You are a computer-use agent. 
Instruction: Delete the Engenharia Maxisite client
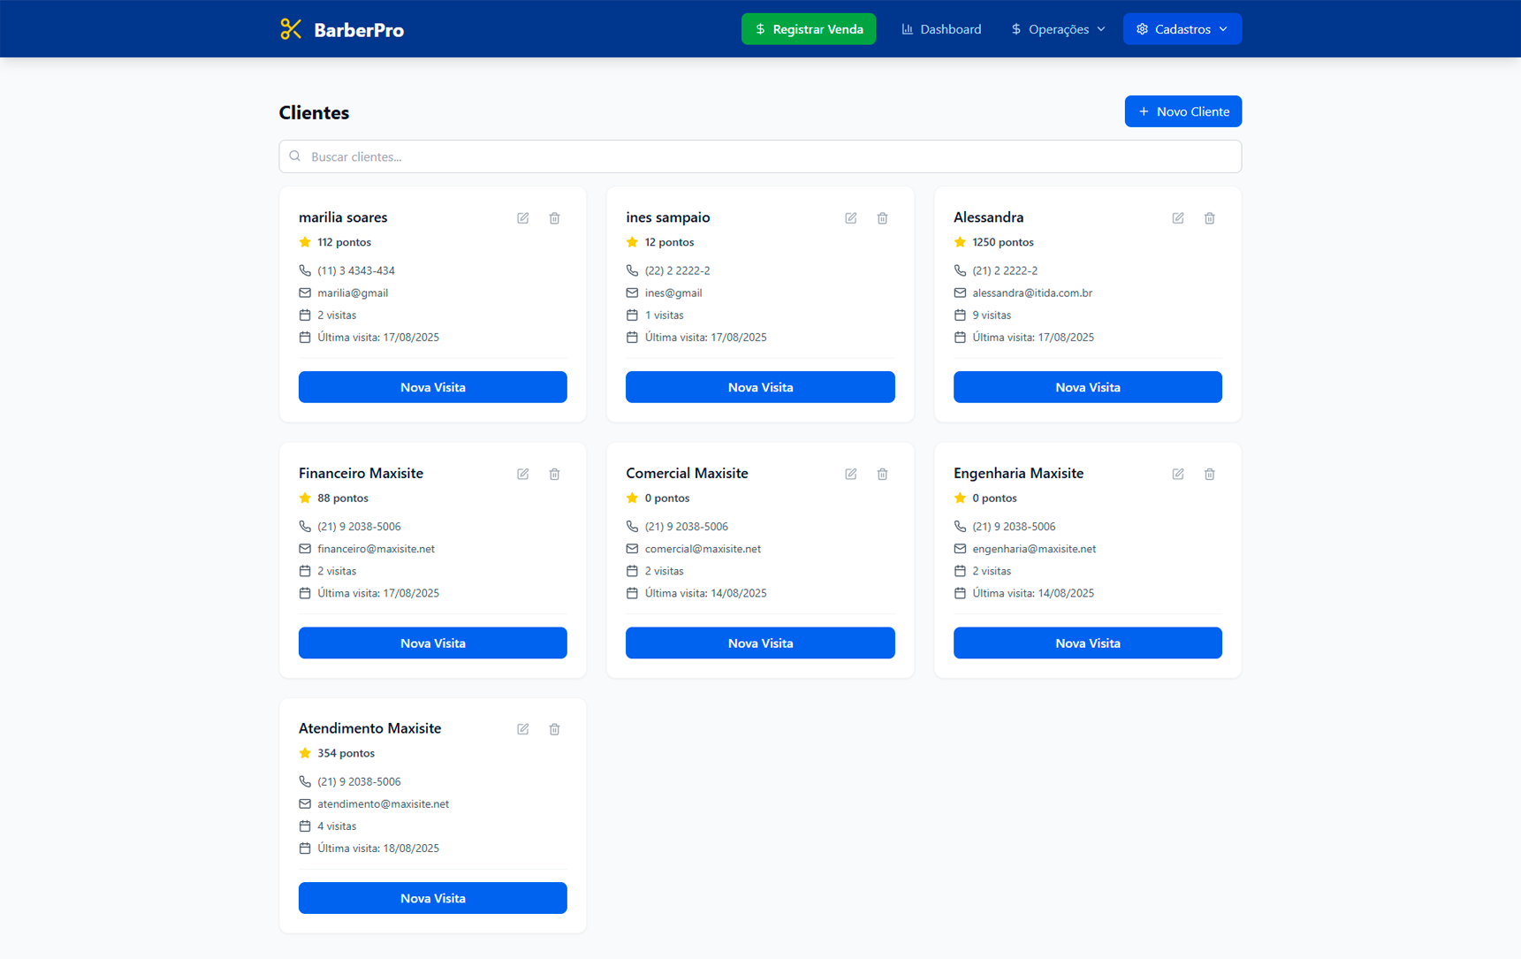click(1209, 475)
